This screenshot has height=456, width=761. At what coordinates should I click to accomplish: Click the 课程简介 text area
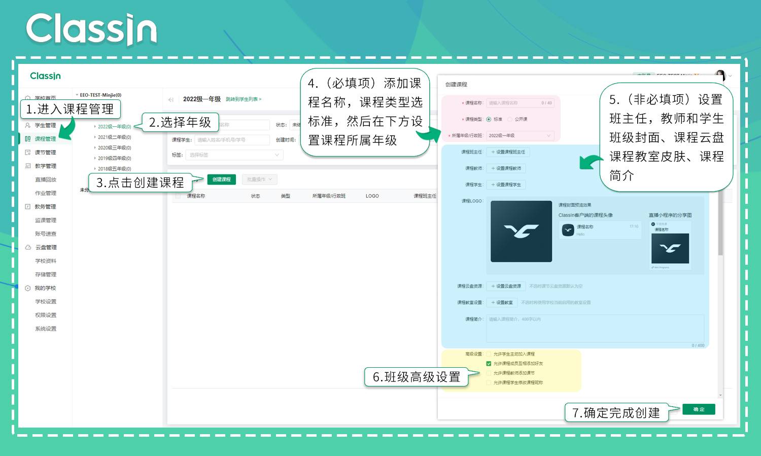click(x=595, y=329)
